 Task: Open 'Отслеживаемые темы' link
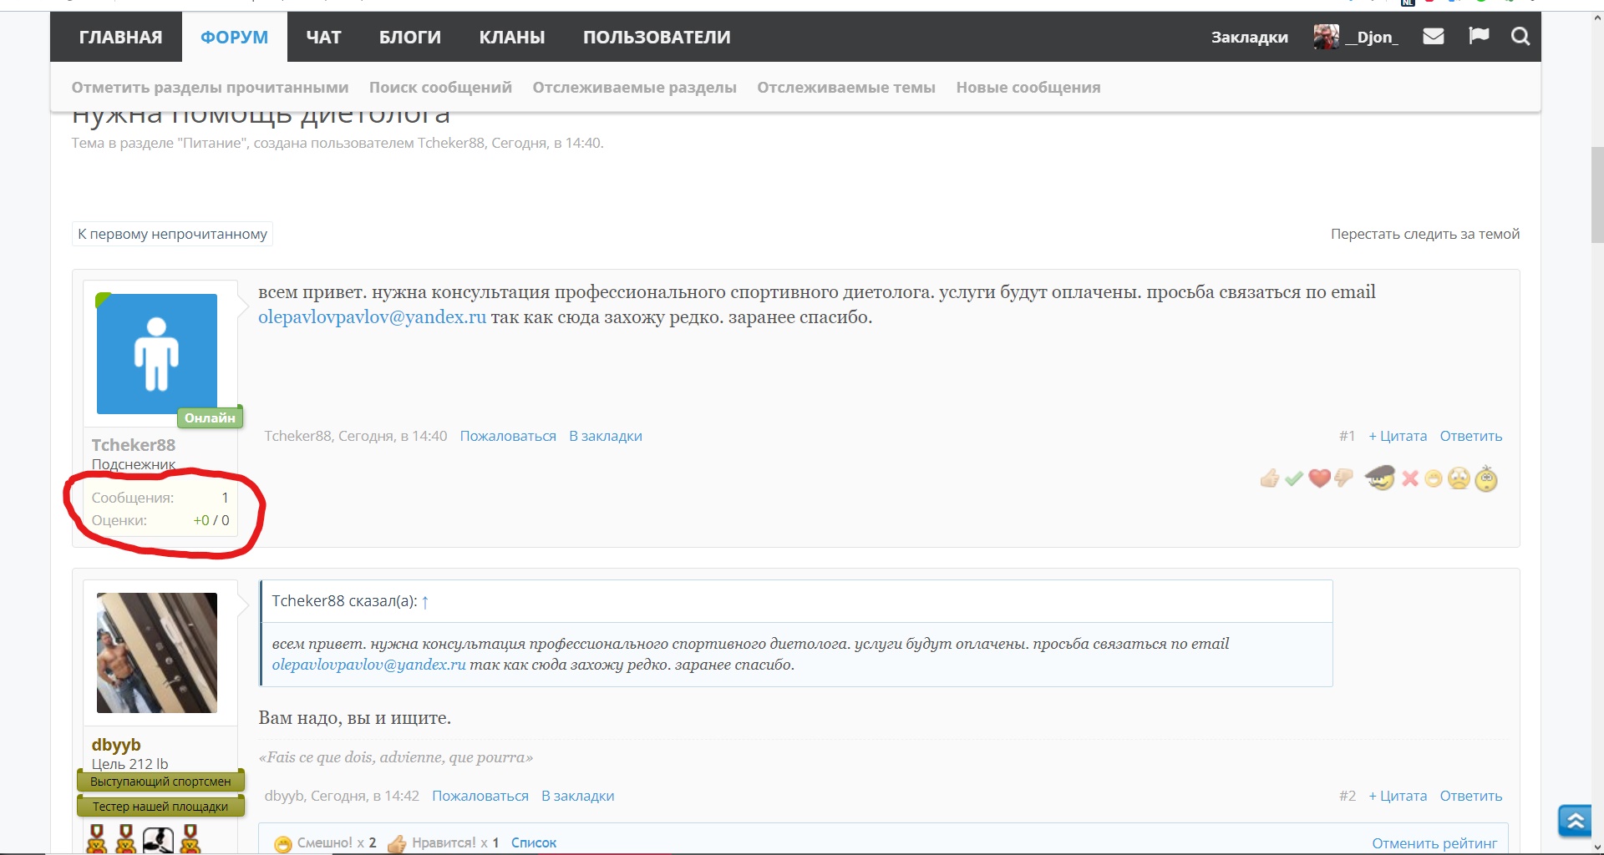[846, 87]
